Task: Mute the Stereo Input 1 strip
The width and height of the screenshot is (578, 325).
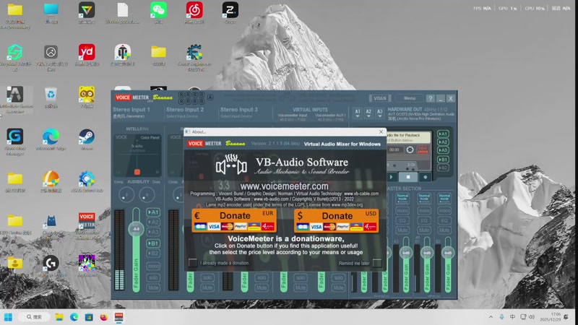Action: tap(153, 287)
